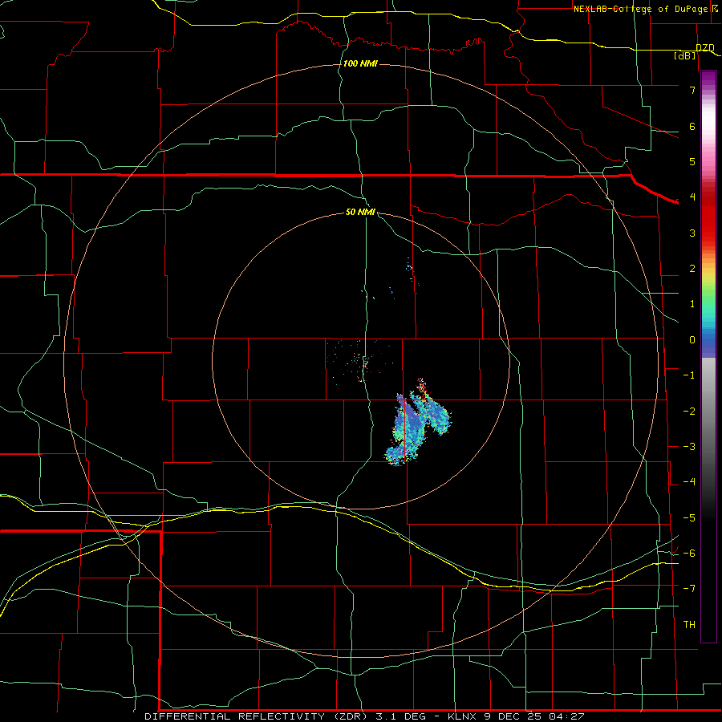Select the 4 value on the scale
The image size is (722, 722).
692,197
